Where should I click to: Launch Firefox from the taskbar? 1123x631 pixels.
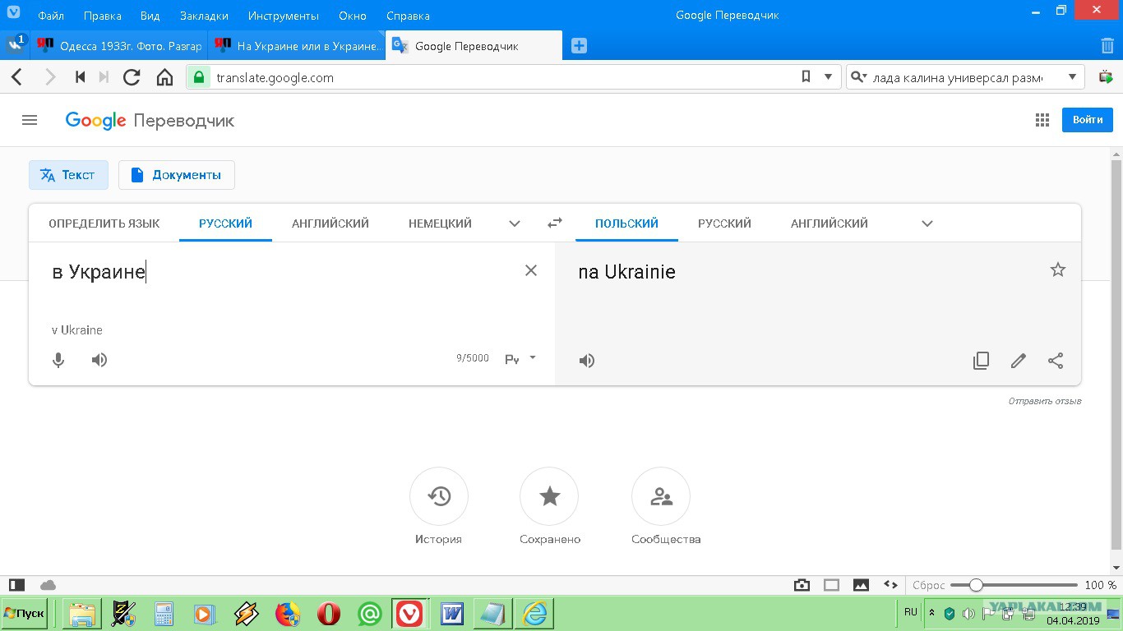pos(288,614)
